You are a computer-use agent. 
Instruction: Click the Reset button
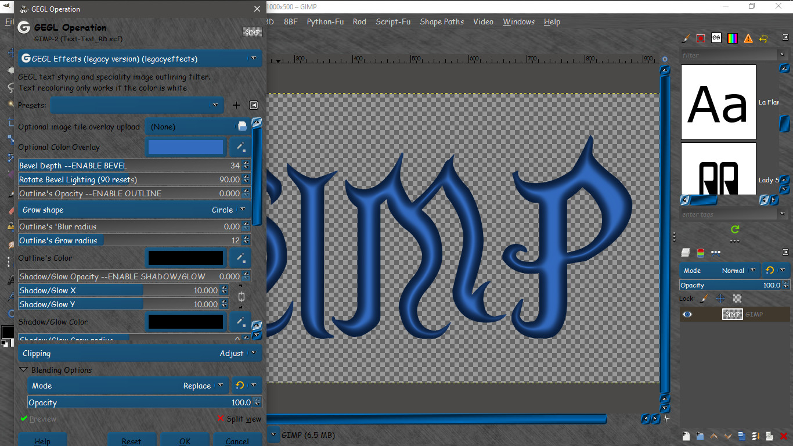pyautogui.click(x=131, y=440)
